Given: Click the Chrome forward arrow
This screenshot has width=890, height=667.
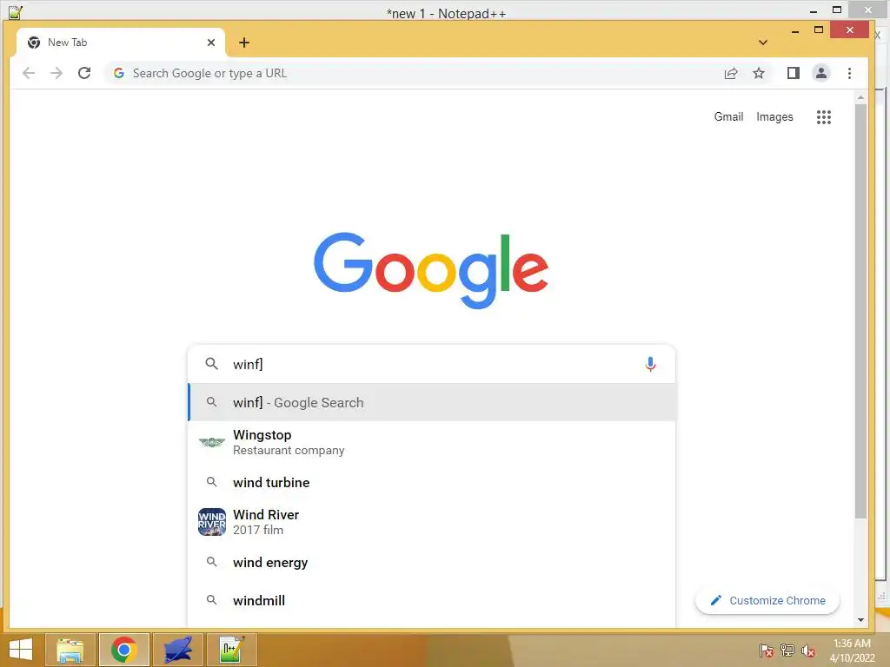Looking at the screenshot, I should pyautogui.click(x=56, y=73).
